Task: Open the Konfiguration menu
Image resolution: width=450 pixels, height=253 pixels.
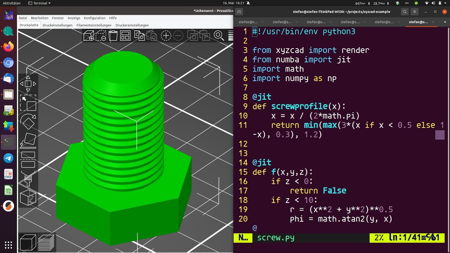Action: 95,18
